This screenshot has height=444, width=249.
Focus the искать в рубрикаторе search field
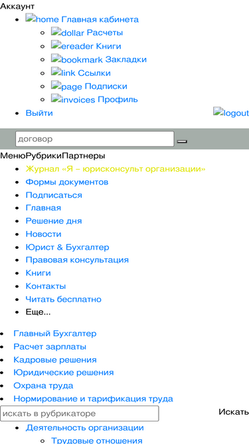coord(80,413)
